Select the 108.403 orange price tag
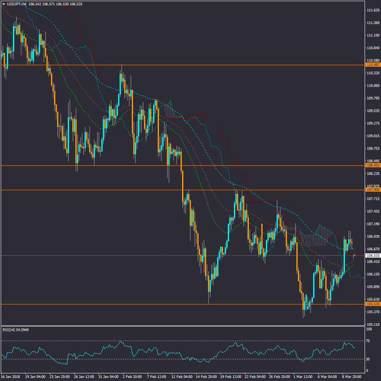 [x=373, y=166]
